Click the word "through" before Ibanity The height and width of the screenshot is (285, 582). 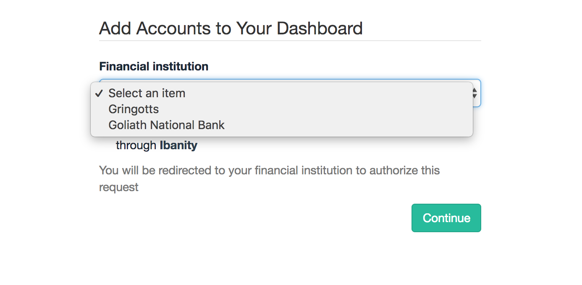click(136, 145)
